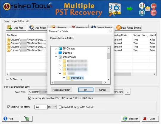161x124 pixels.
Task: Click the Add Files green plus icon
Action: tap(10, 28)
